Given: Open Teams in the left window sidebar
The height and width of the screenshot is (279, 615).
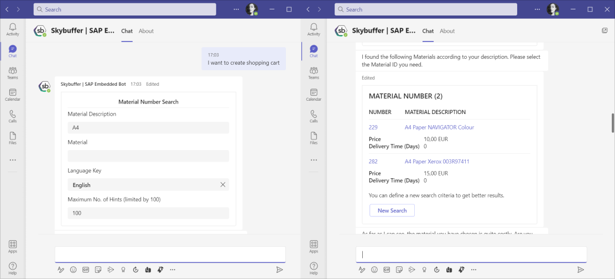Looking at the screenshot, I should [x=13, y=73].
